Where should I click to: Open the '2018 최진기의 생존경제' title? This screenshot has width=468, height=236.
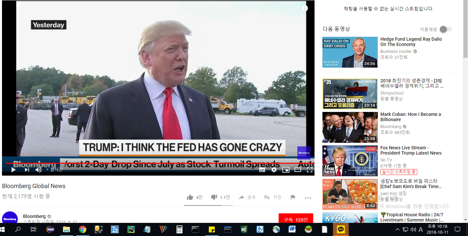(412, 83)
